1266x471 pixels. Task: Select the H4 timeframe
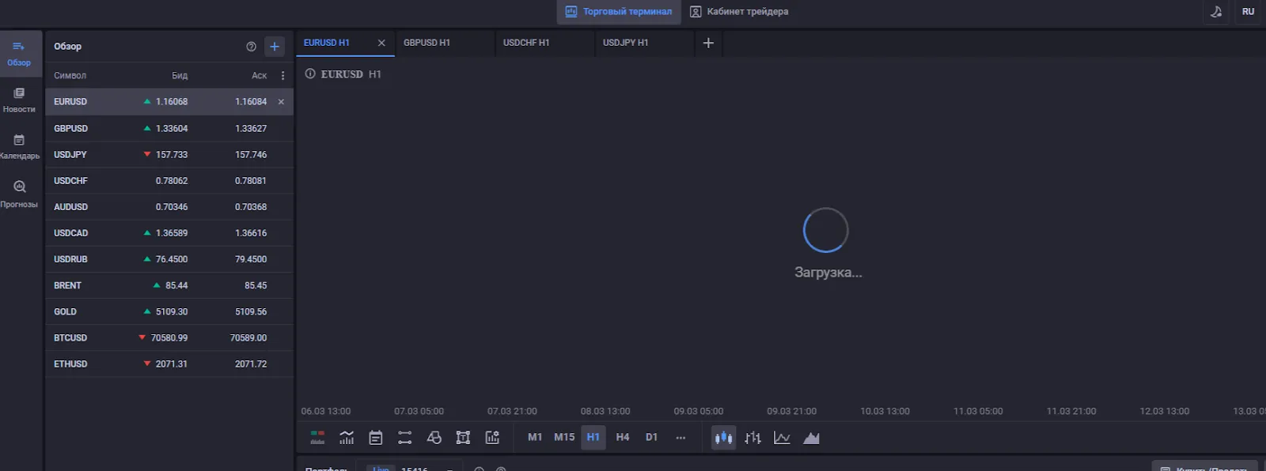click(623, 437)
